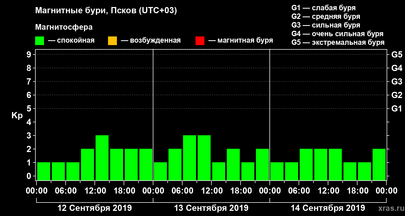The height and width of the screenshot is (216, 405).
Task: Click the 'Магнитосфера' heading
Action: pyautogui.click(x=64, y=27)
